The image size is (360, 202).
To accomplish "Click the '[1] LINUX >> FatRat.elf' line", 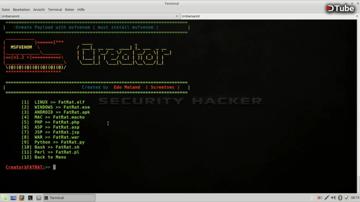I will coord(53,102).
